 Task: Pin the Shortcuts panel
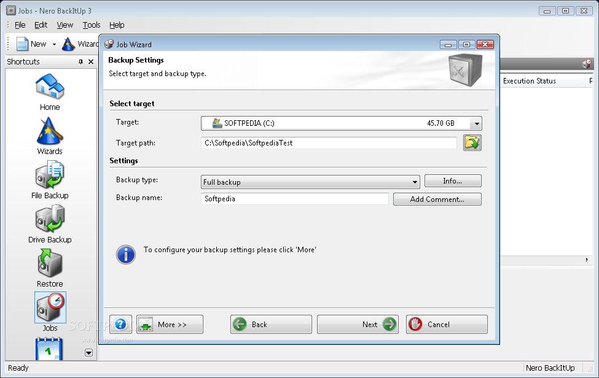coord(80,62)
